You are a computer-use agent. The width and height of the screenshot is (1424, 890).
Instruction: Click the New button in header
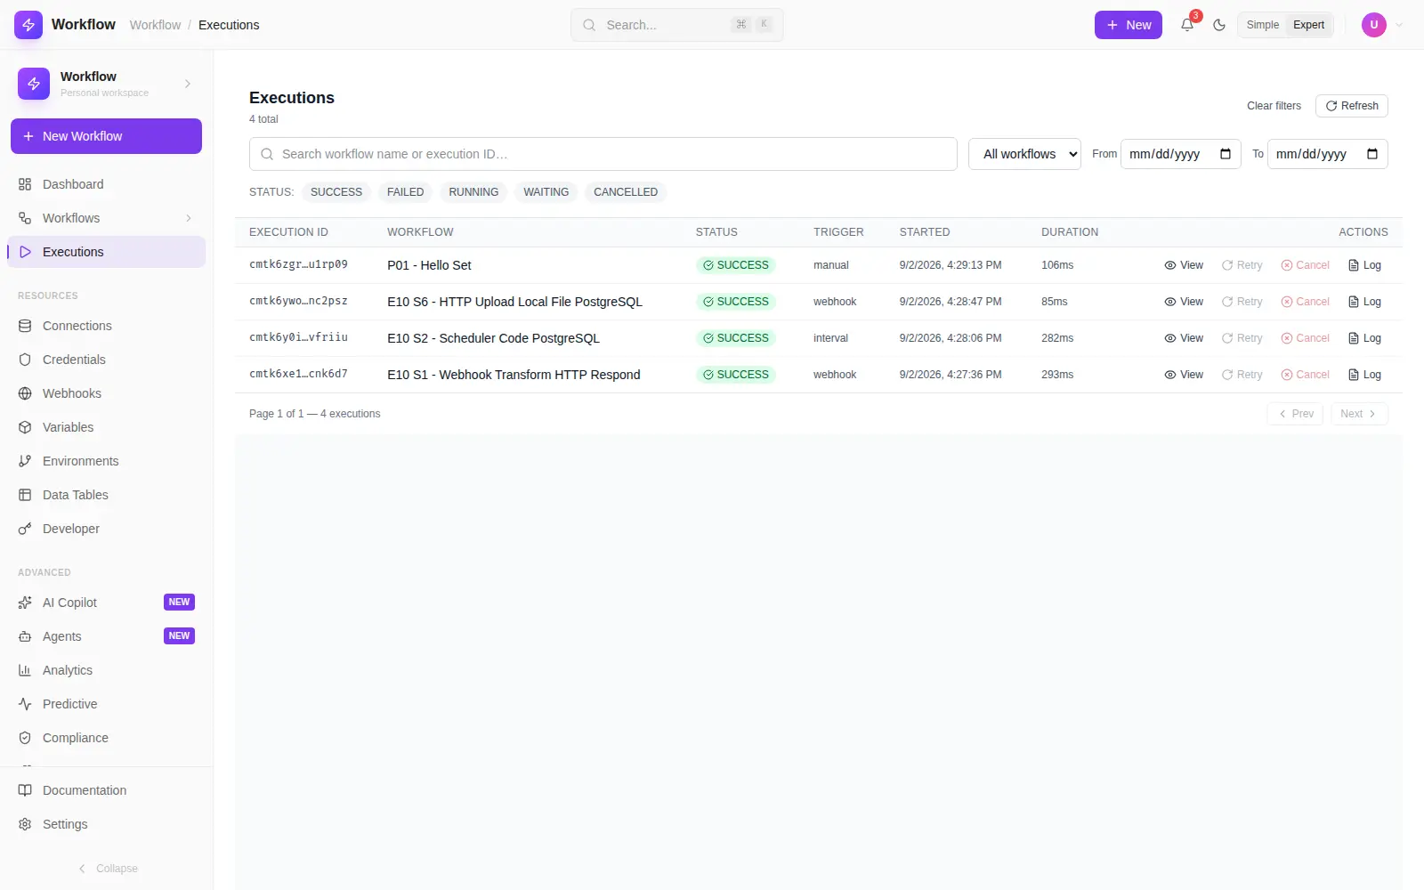(1129, 25)
